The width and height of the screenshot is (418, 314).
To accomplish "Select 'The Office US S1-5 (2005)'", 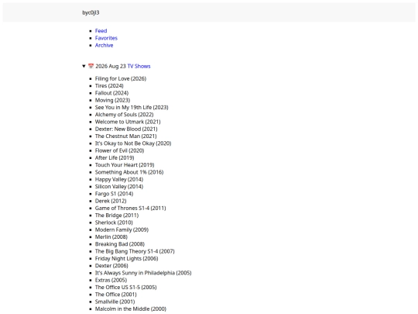I will point(126,288).
